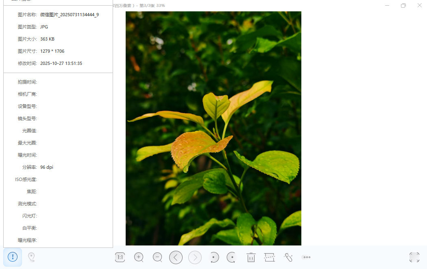Click the displayed leaf photo

[213, 128]
